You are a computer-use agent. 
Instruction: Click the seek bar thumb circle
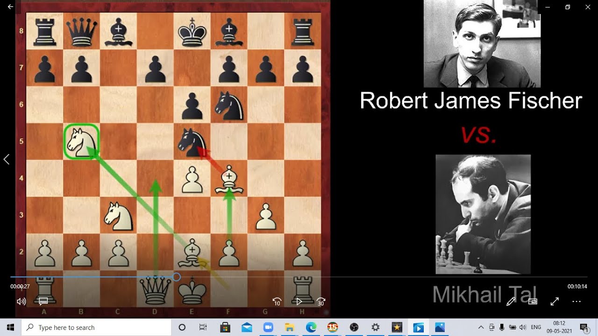click(177, 277)
